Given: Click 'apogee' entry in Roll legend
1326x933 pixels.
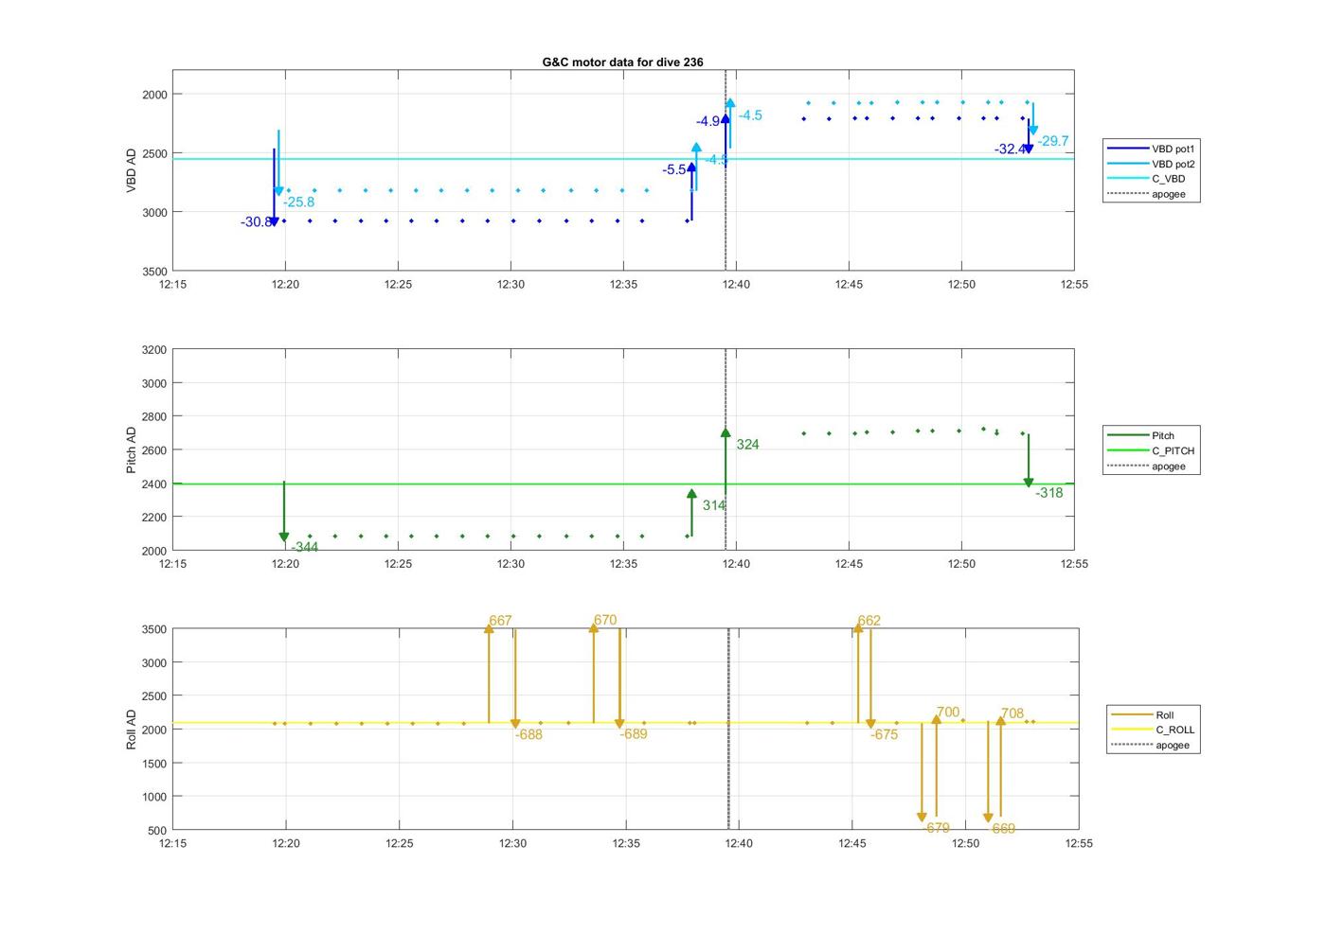Looking at the screenshot, I should click(x=1150, y=745).
